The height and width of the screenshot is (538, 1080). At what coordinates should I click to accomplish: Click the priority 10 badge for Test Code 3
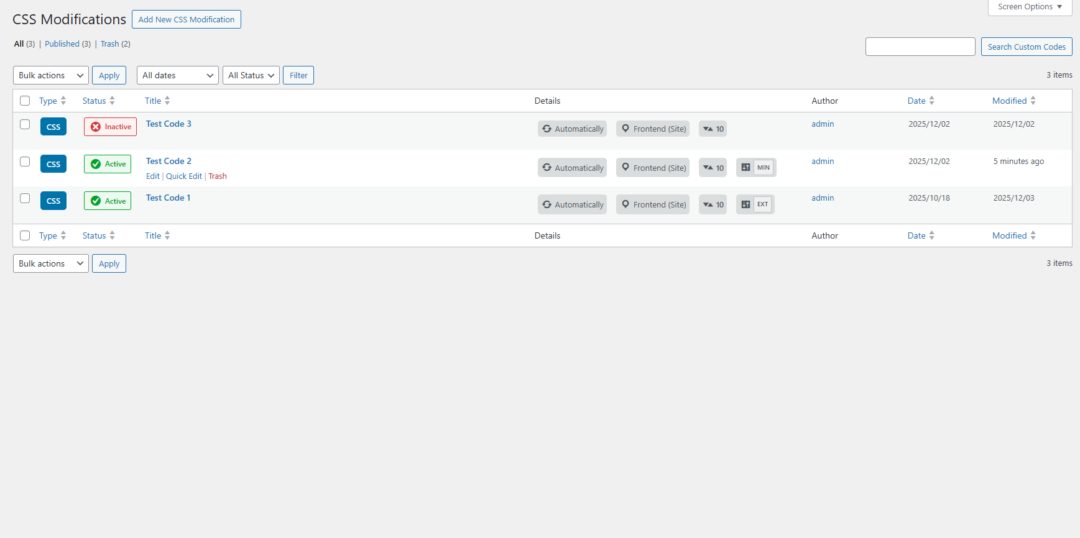tap(713, 129)
